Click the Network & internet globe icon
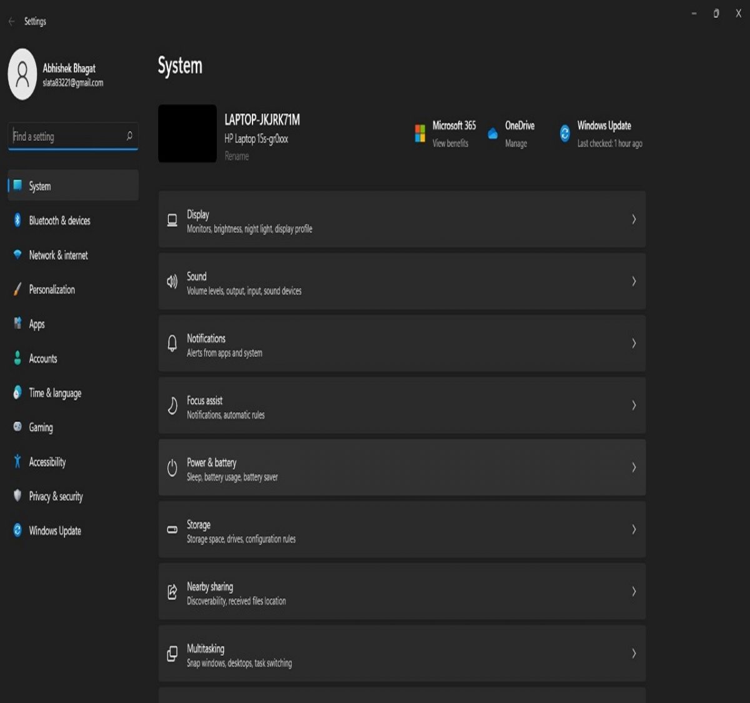Screen dimensions: 750x703 [x=17, y=255]
